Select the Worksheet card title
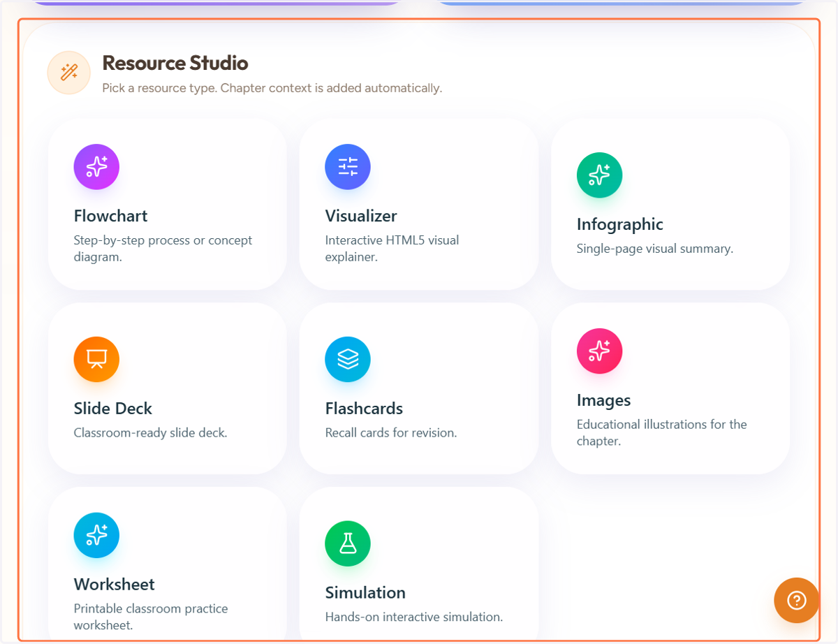838x644 pixels. pyautogui.click(x=115, y=585)
